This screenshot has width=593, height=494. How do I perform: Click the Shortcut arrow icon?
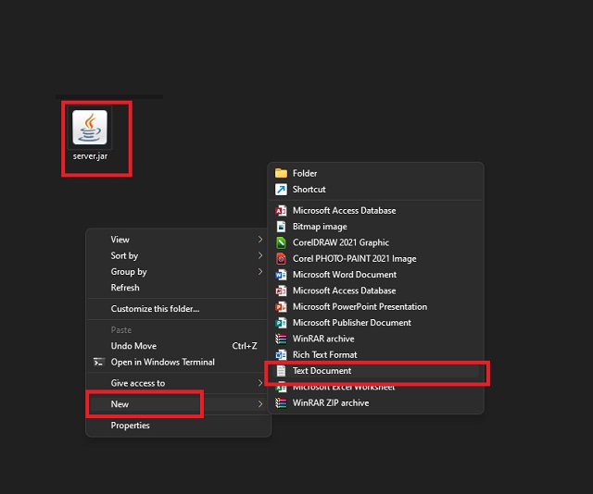coord(281,190)
